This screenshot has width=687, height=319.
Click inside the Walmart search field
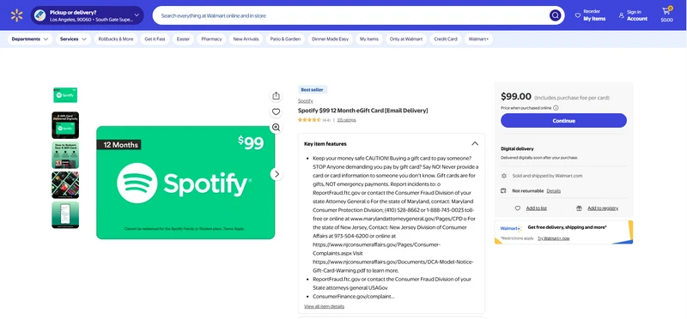point(350,15)
